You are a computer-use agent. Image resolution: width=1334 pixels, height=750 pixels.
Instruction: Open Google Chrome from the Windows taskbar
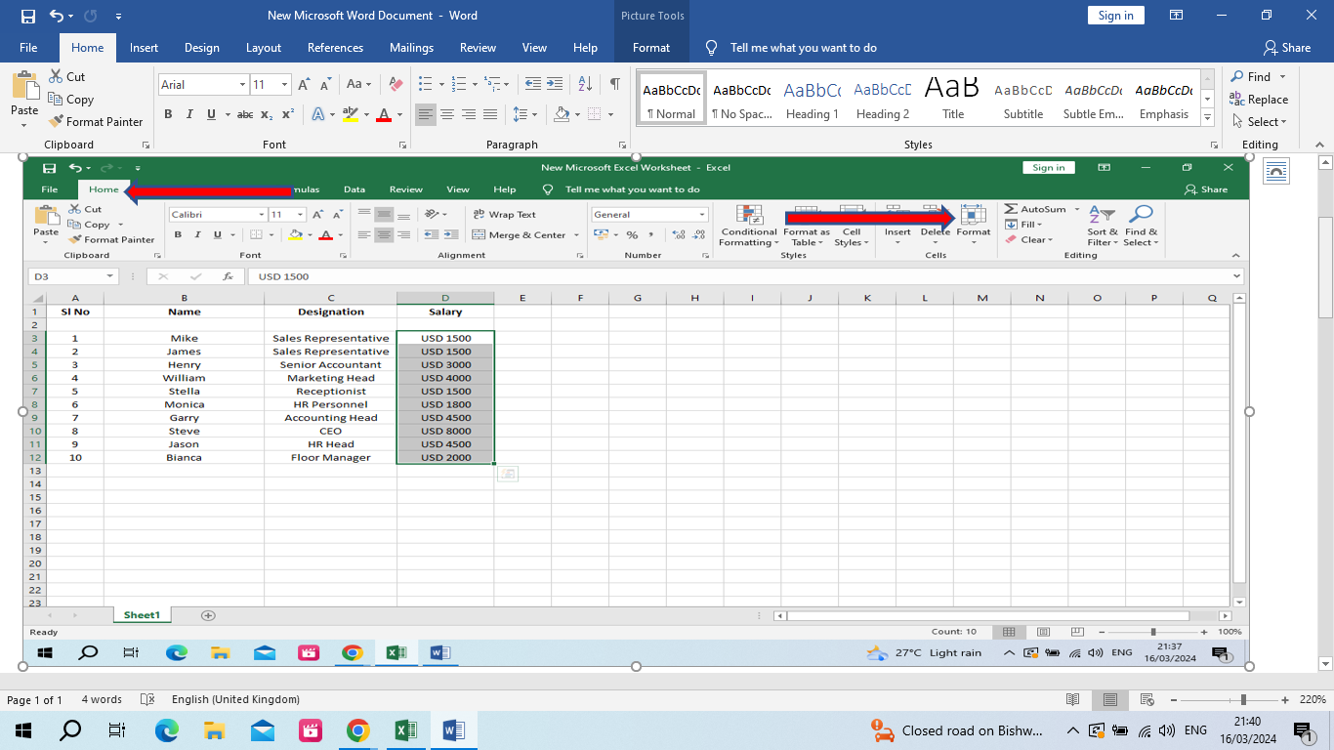[x=357, y=730]
